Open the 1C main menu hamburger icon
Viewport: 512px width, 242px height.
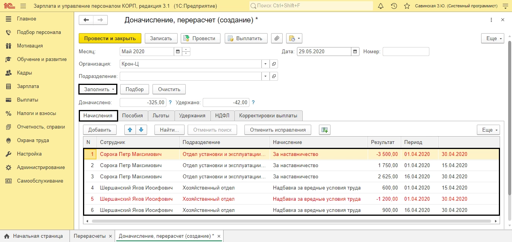pyautogui.click(x=23, y=6)
